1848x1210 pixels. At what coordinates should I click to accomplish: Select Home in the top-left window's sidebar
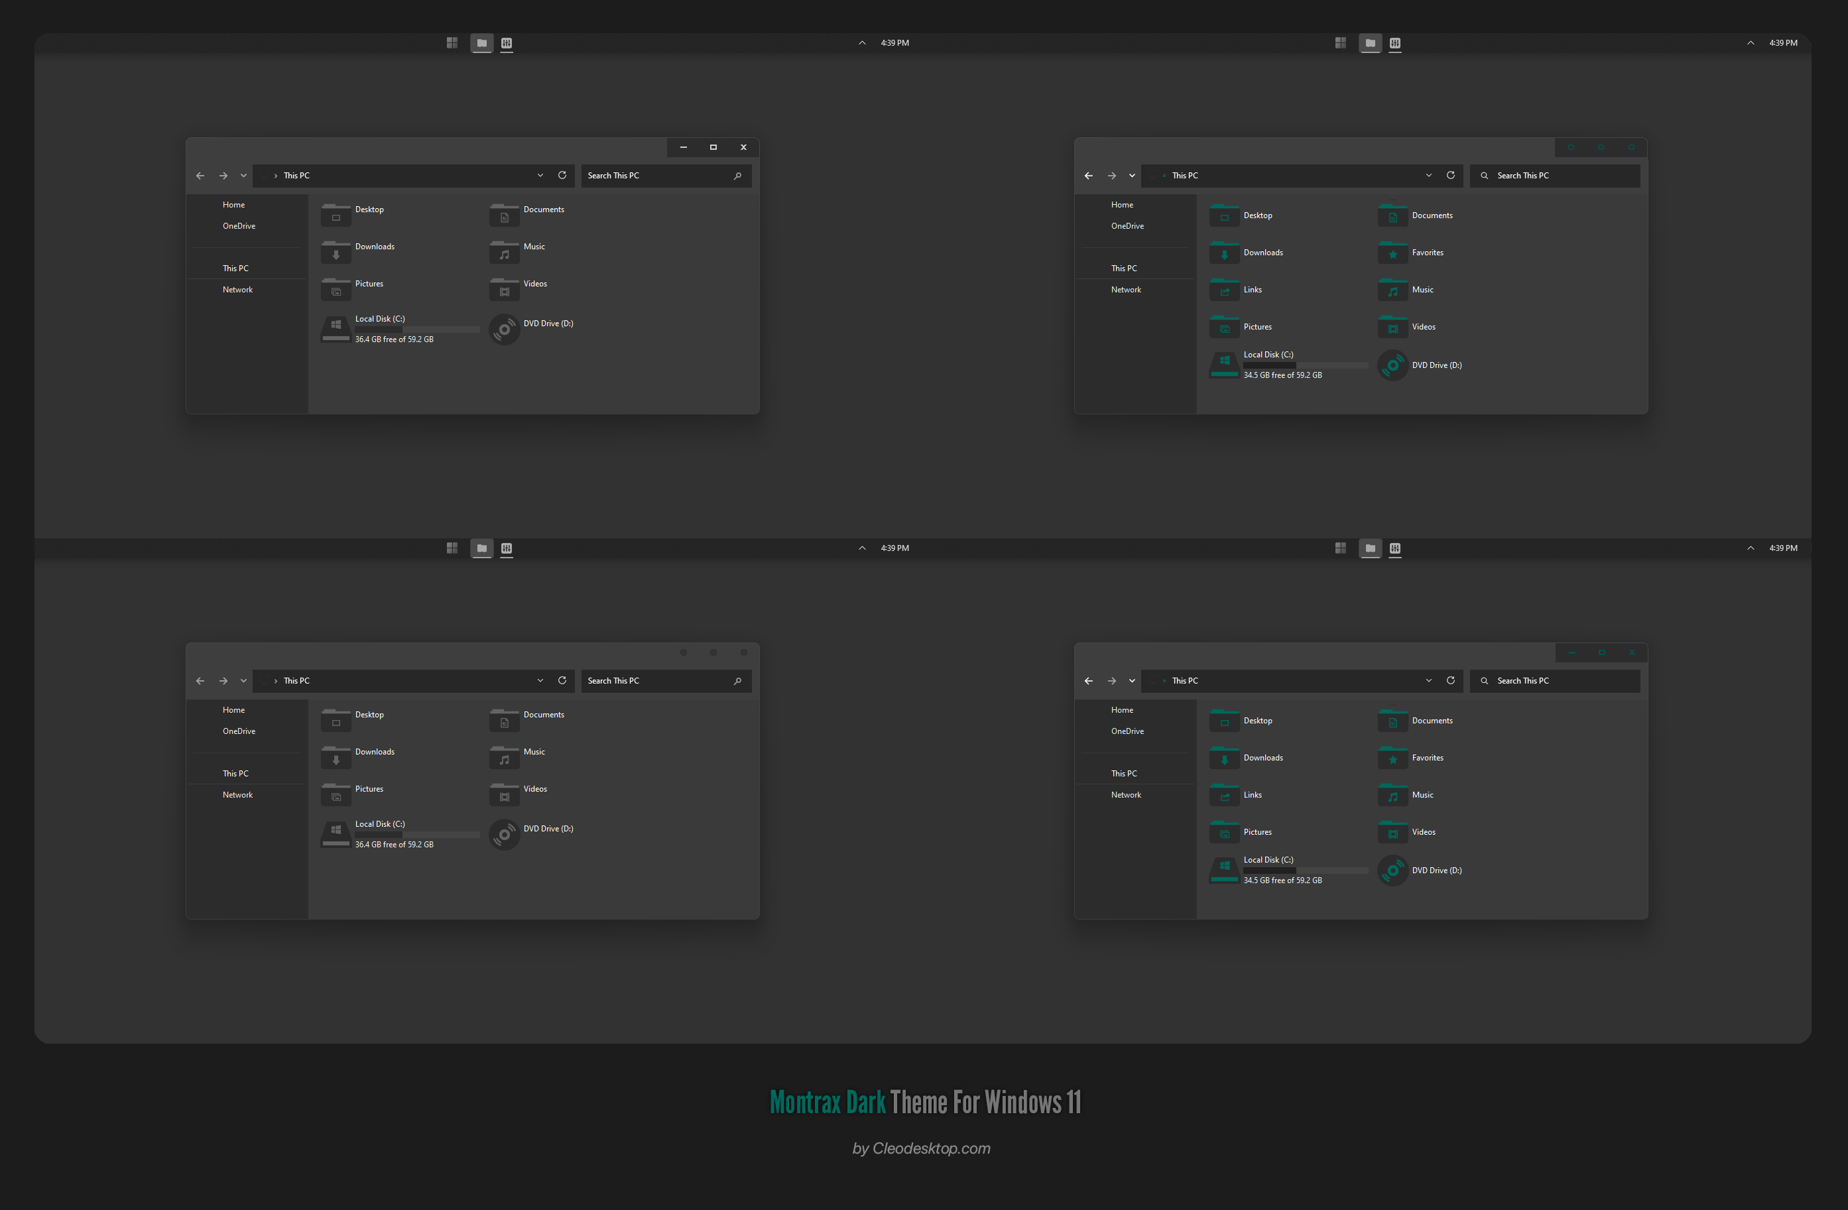[233, 205]
